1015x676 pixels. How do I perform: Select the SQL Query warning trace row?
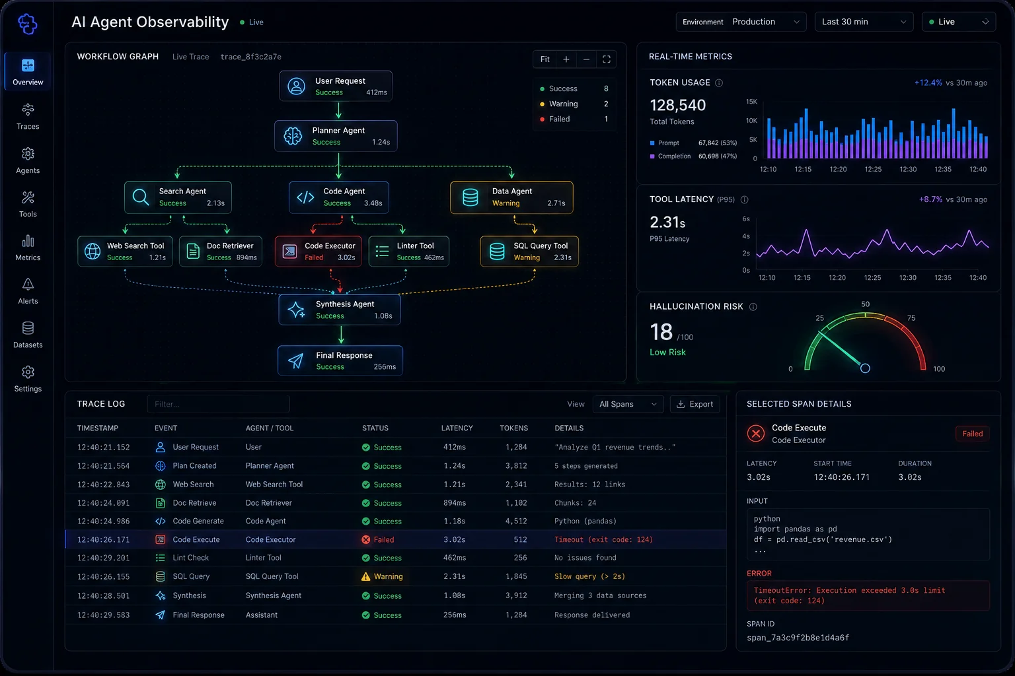coord(396,576)
